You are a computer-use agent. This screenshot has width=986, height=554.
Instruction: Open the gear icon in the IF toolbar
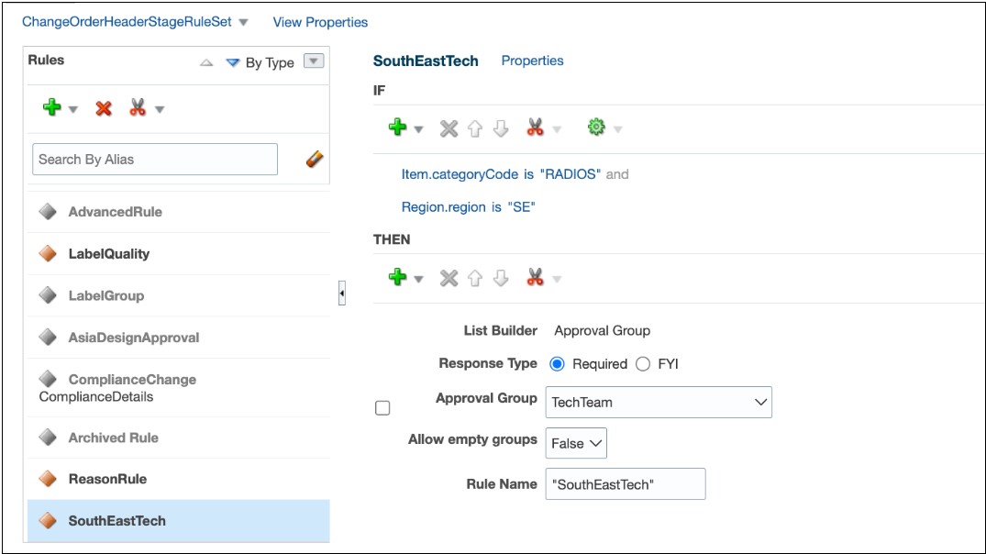click(597, 127)
